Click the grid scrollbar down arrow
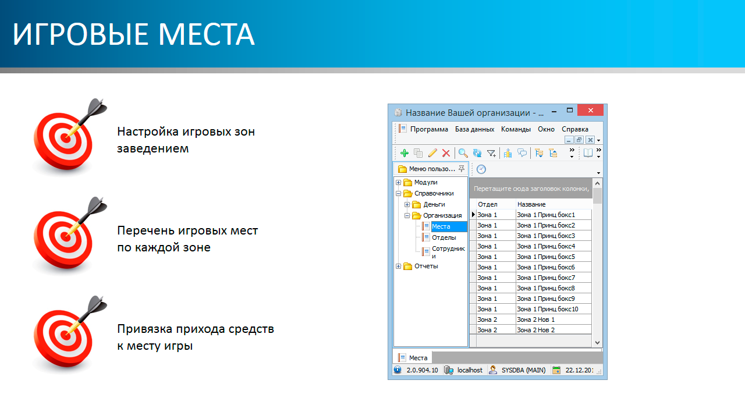Image resolution: width=745 pixels, height=419 pixels. coord(597,342)
